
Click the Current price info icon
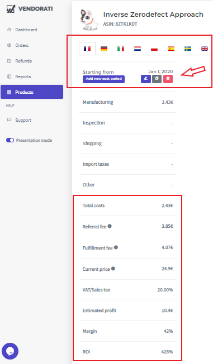click(x=113, y=269)
